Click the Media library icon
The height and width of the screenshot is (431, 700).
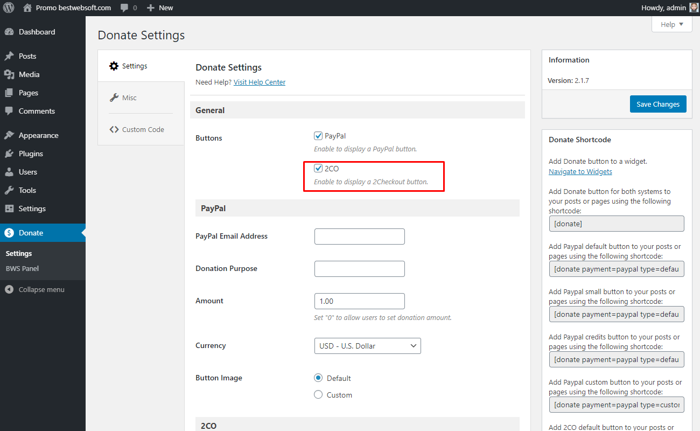click(9, 74)
